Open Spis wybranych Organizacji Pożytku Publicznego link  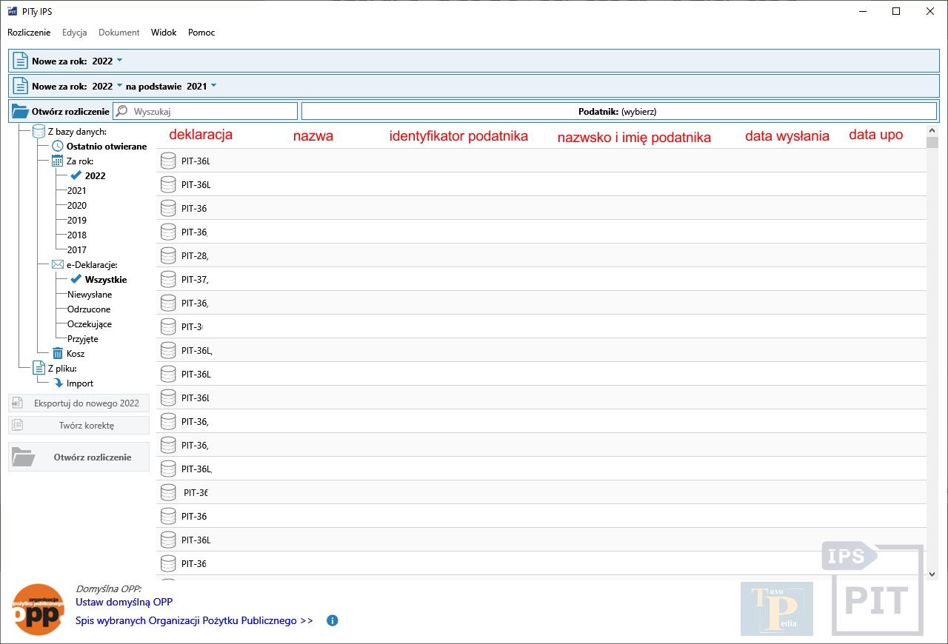click(x=194, y=620)
